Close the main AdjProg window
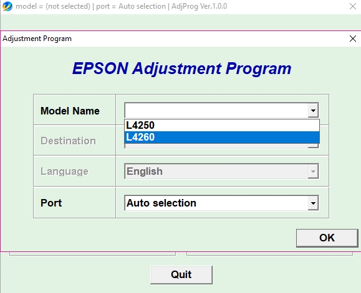 click(353, 6)
